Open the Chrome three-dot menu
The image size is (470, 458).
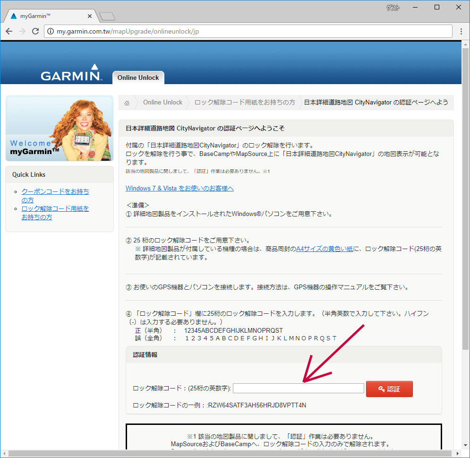tap(461, 31)
